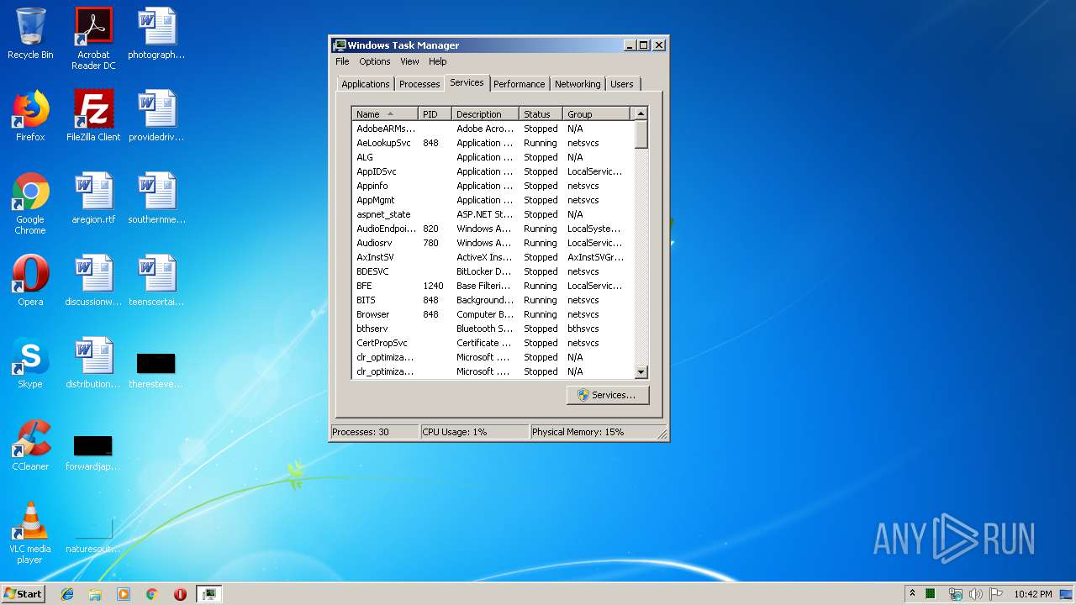1076x605 pixels.
Task: Show hidden tray icons arrow
Action: 912,594
